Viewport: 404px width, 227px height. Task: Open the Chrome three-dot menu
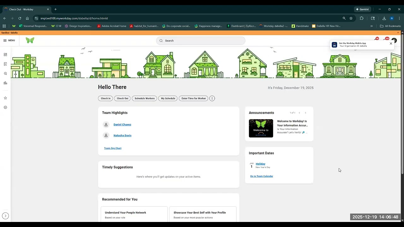[399, 18]
